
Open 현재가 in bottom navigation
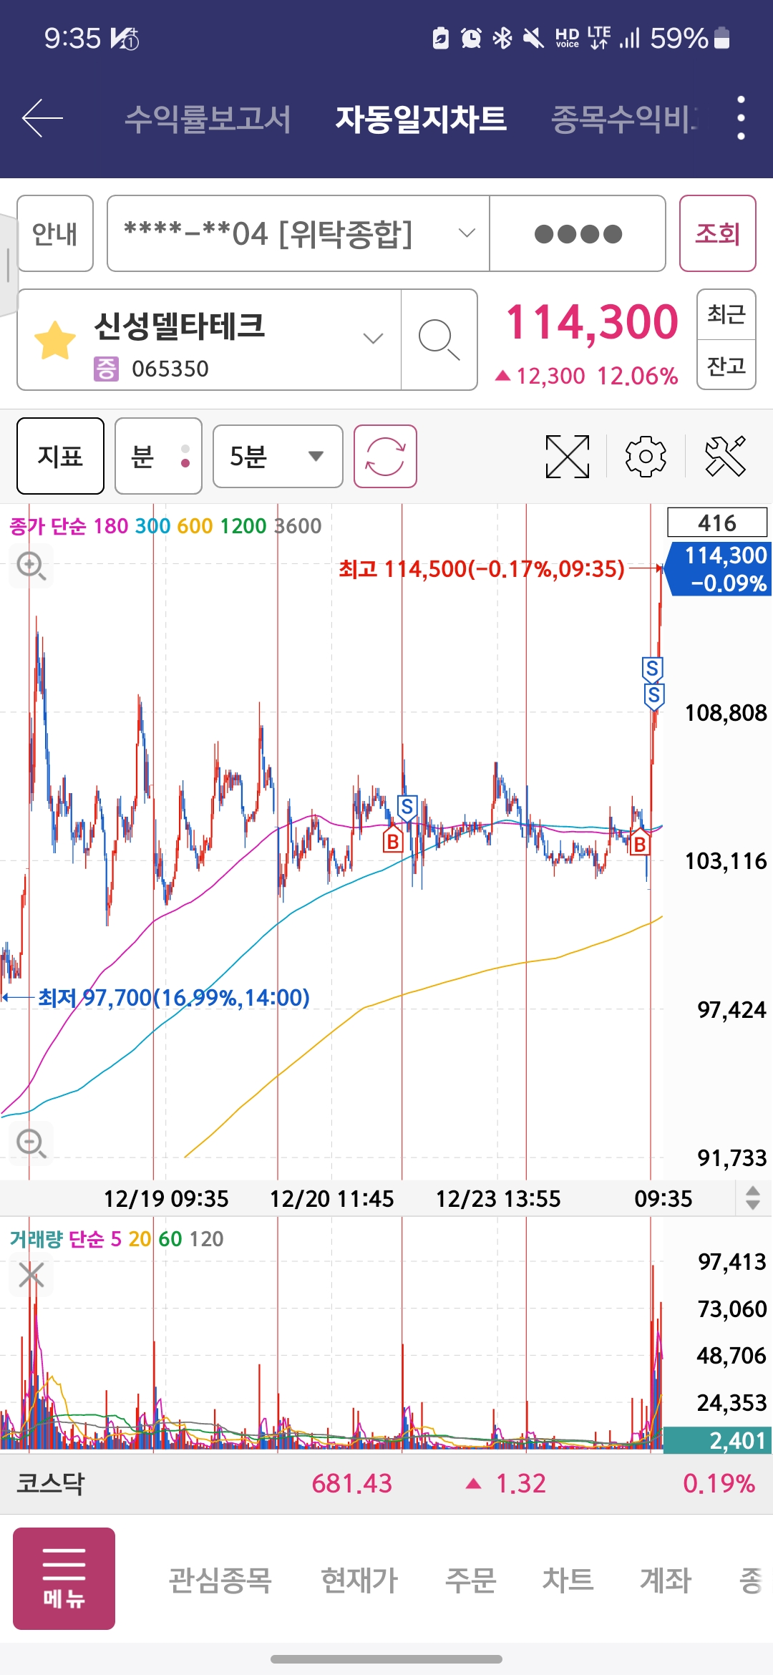(359, 1580)
